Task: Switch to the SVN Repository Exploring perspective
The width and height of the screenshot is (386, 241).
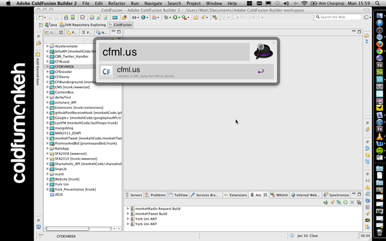Action: [83, 25]
